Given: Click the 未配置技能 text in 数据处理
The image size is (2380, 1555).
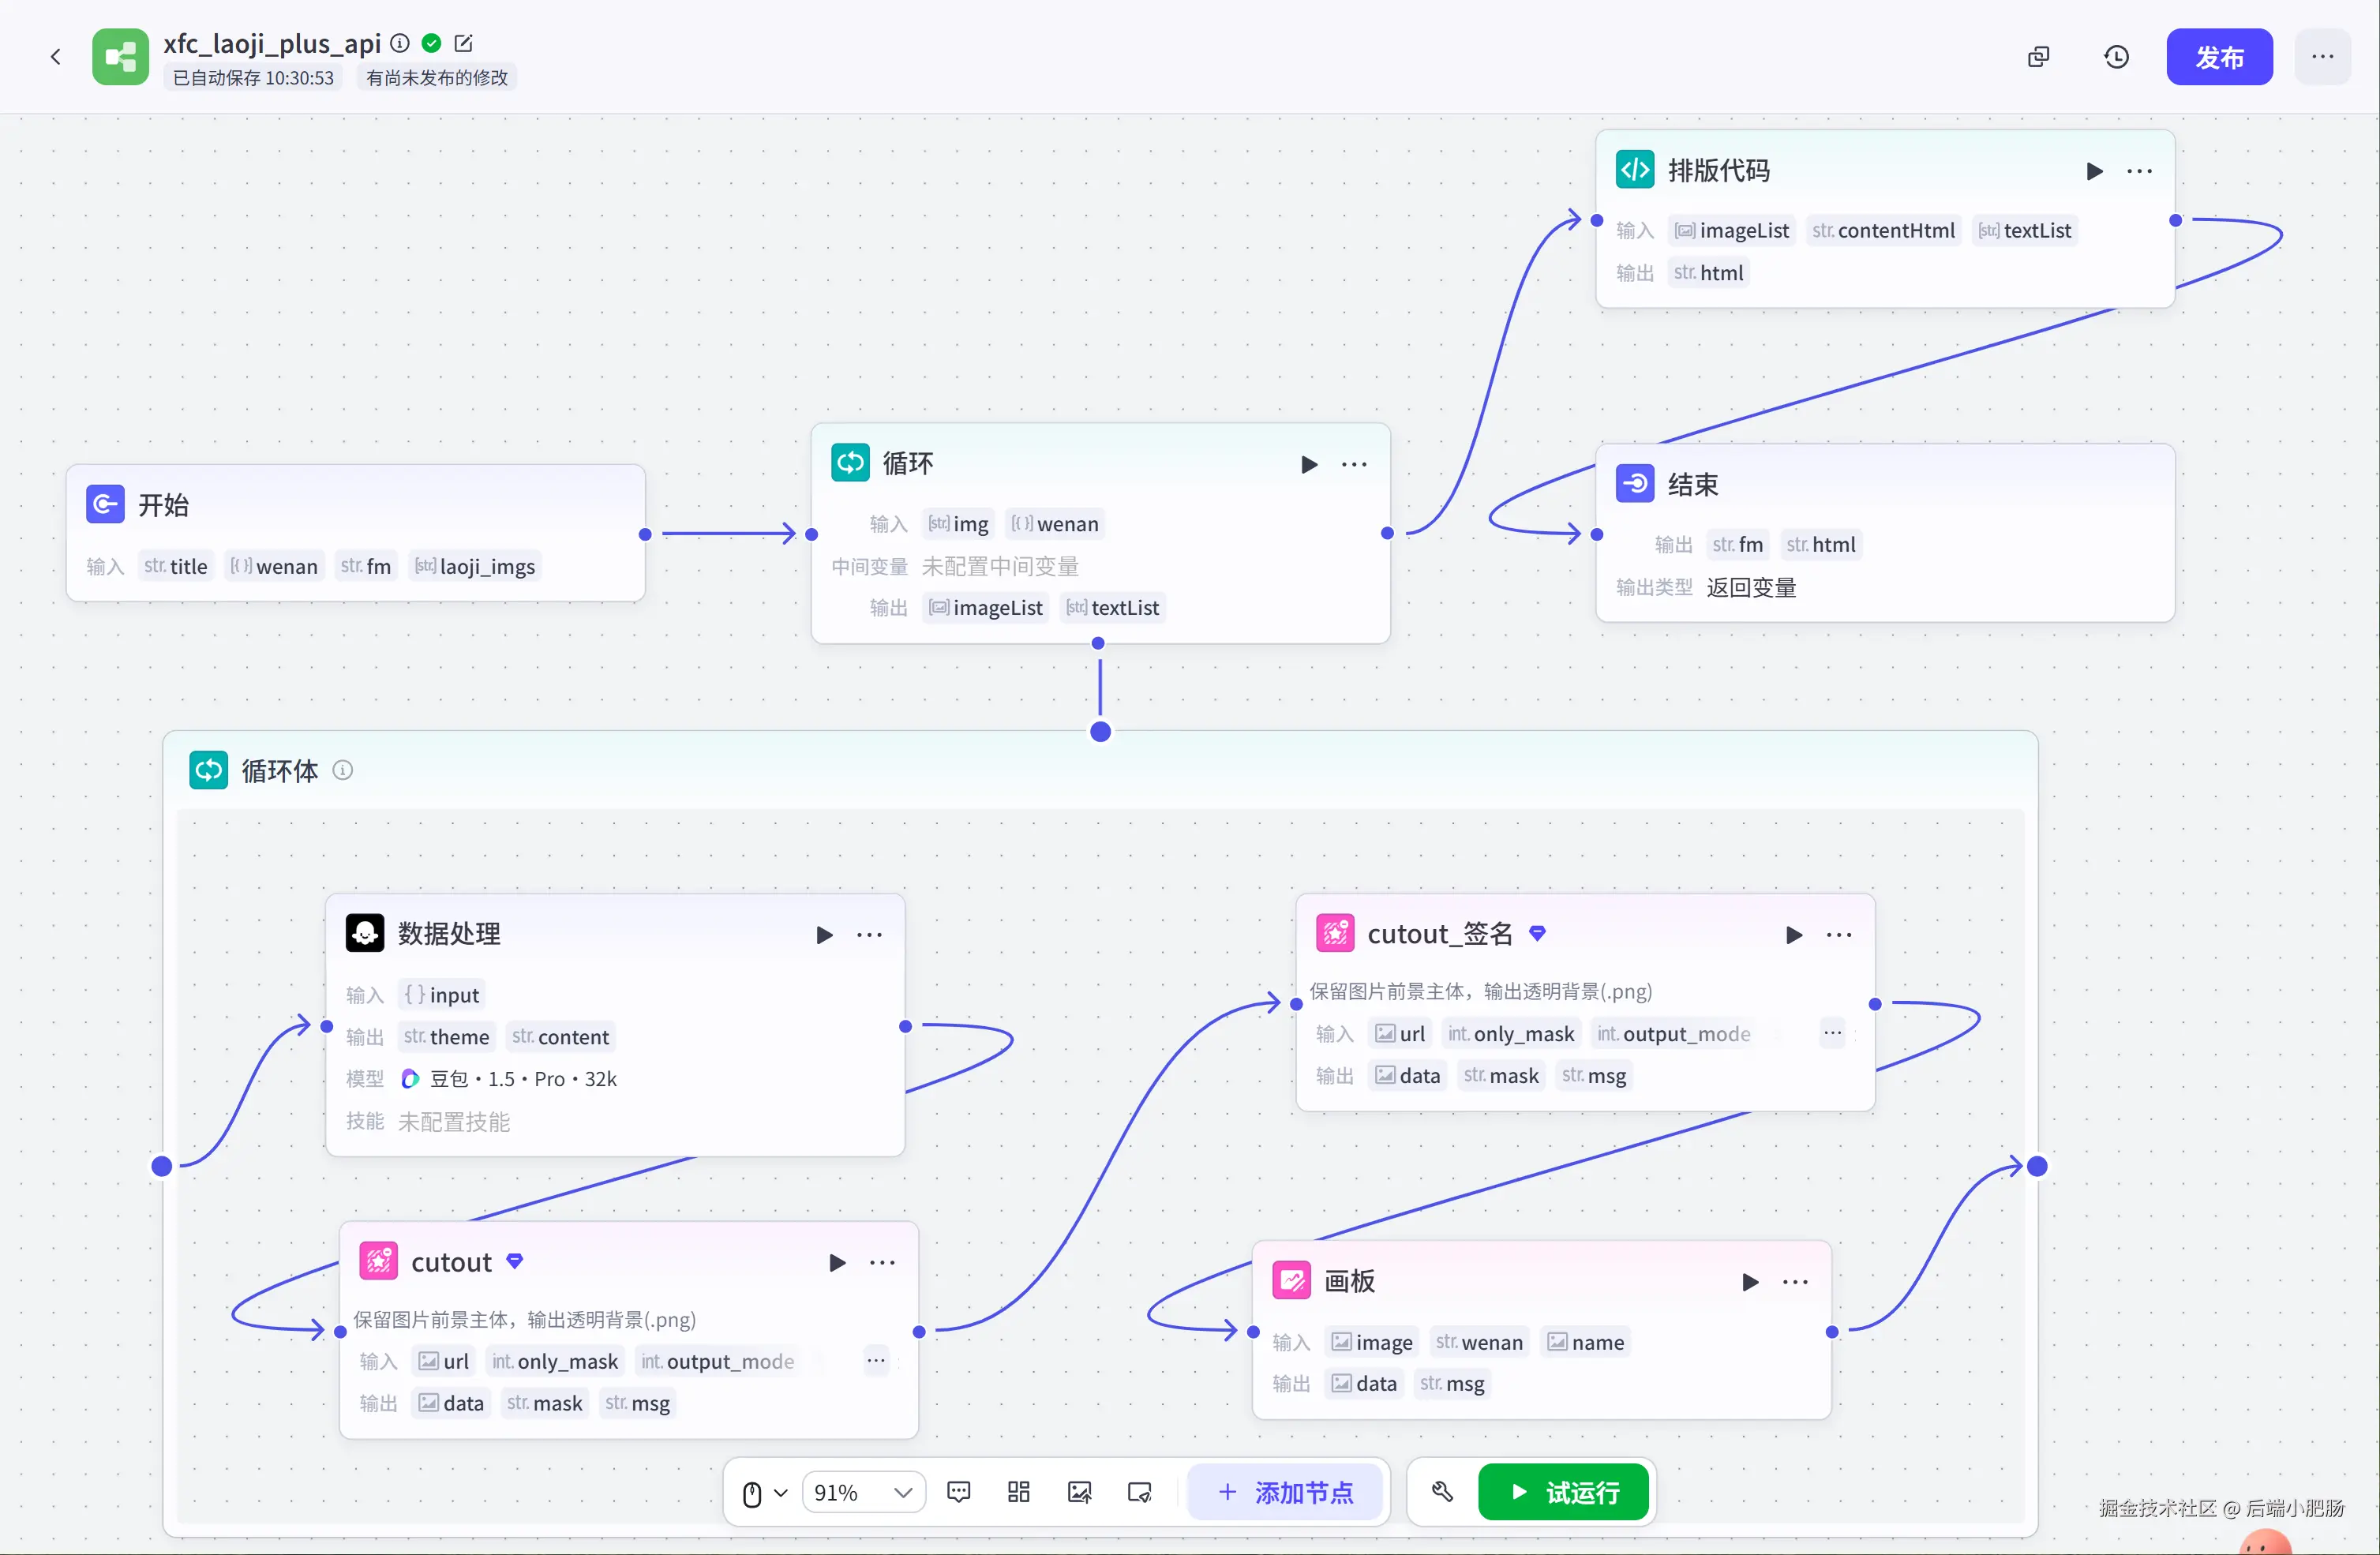Looking at the screenshot, I should [454, 1122].
